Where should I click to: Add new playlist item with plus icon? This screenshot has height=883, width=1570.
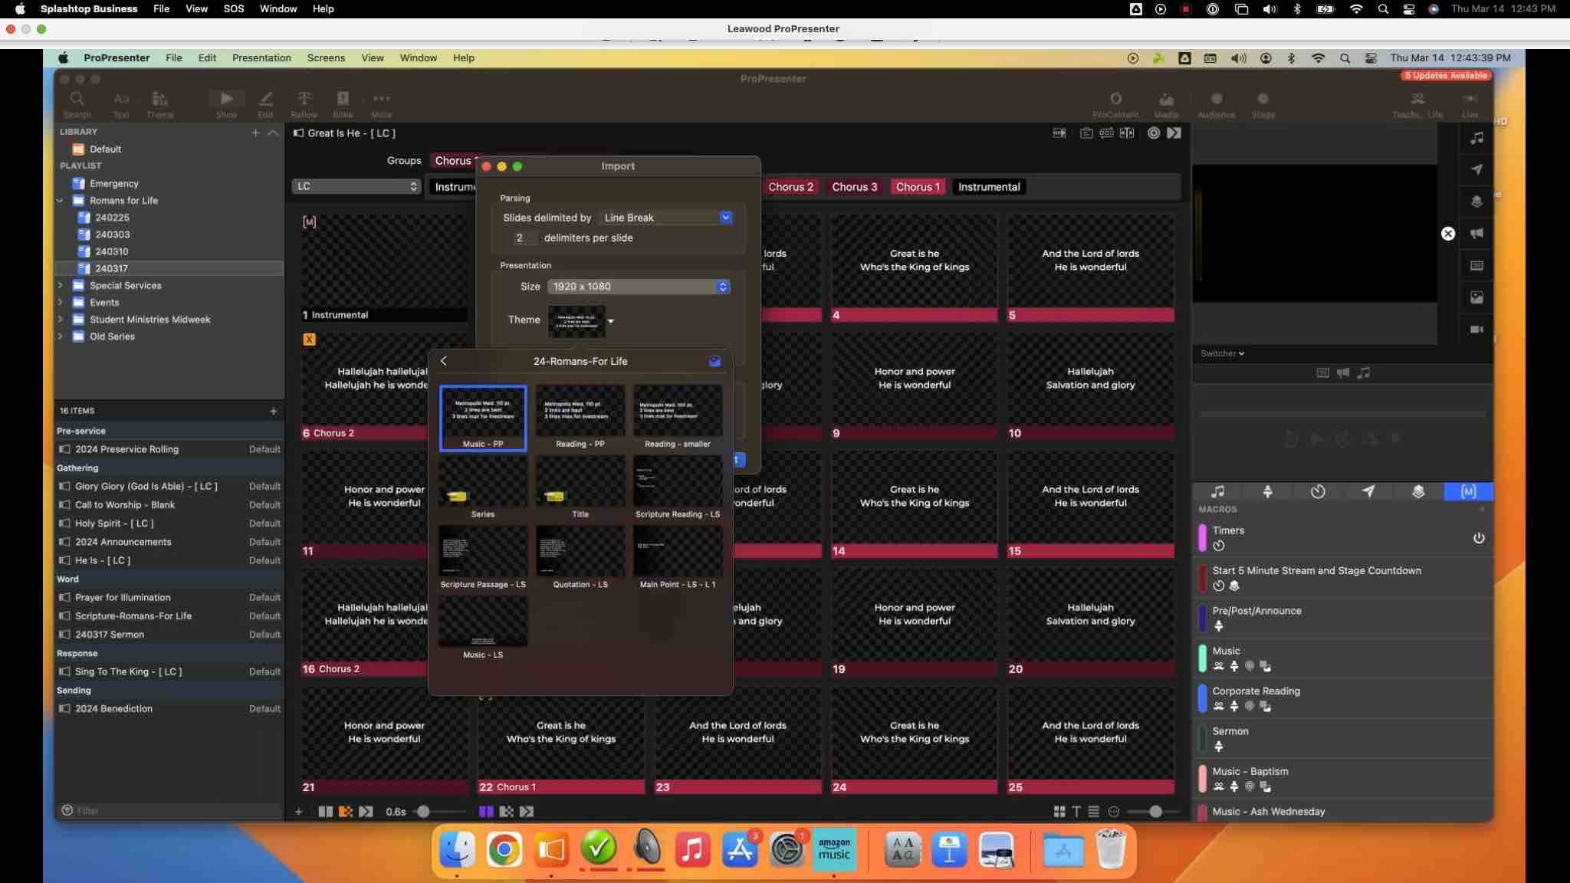pos(273,411)
